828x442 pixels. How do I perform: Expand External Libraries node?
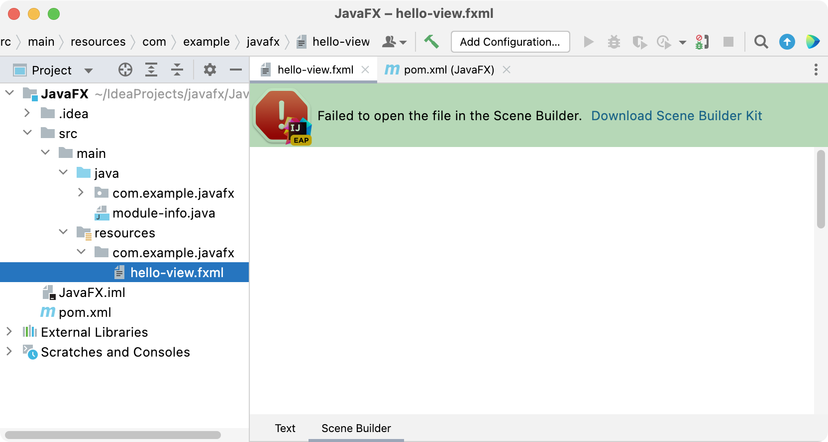tap(9, 331)
